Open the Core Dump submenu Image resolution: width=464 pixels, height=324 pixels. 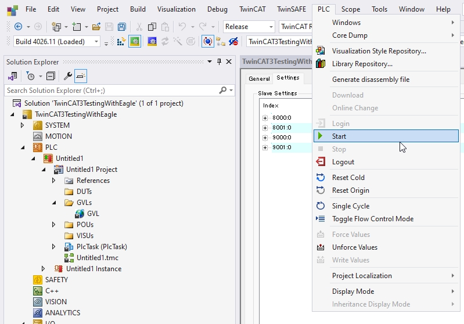coord(386,35)
